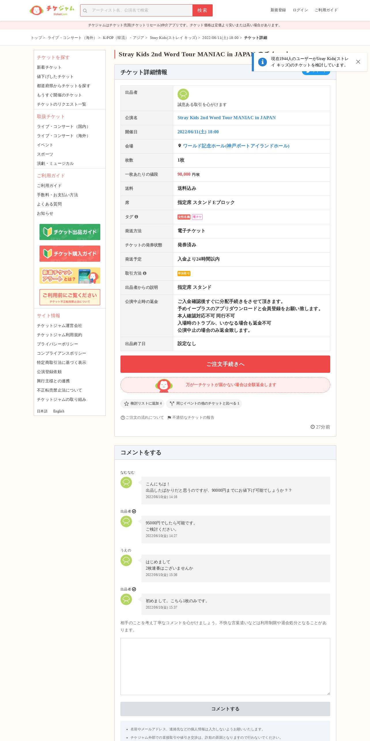Click the full refund guarantee banner

tap(225, 385)
